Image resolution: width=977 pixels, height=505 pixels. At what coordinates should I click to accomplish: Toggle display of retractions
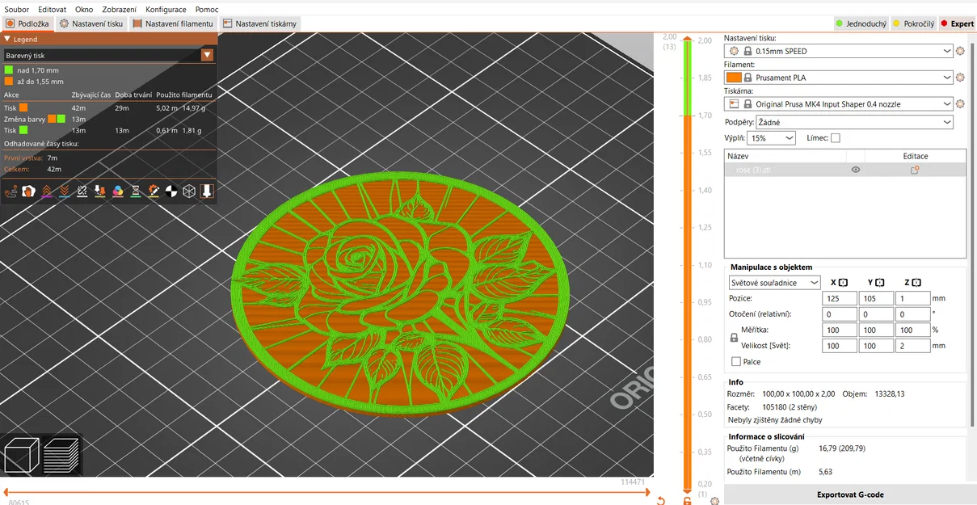point(47,191)
